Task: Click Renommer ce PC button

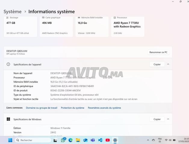Action: (x=158, y=52)
